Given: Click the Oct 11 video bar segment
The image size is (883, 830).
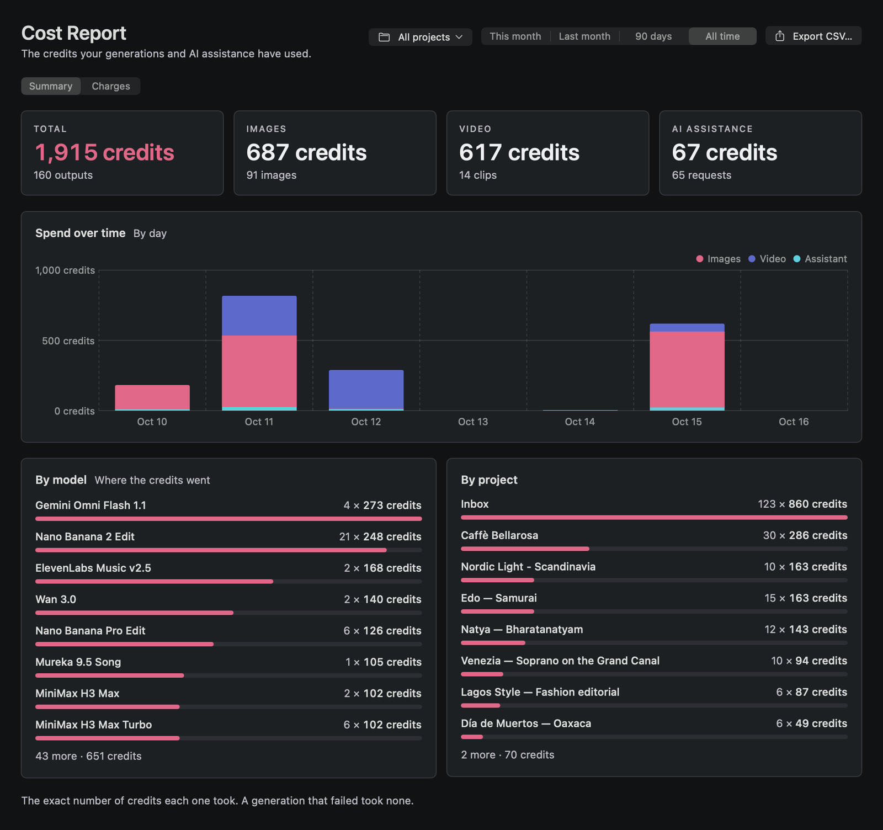Looking at the screenshot, I should [x=259, y=316].
